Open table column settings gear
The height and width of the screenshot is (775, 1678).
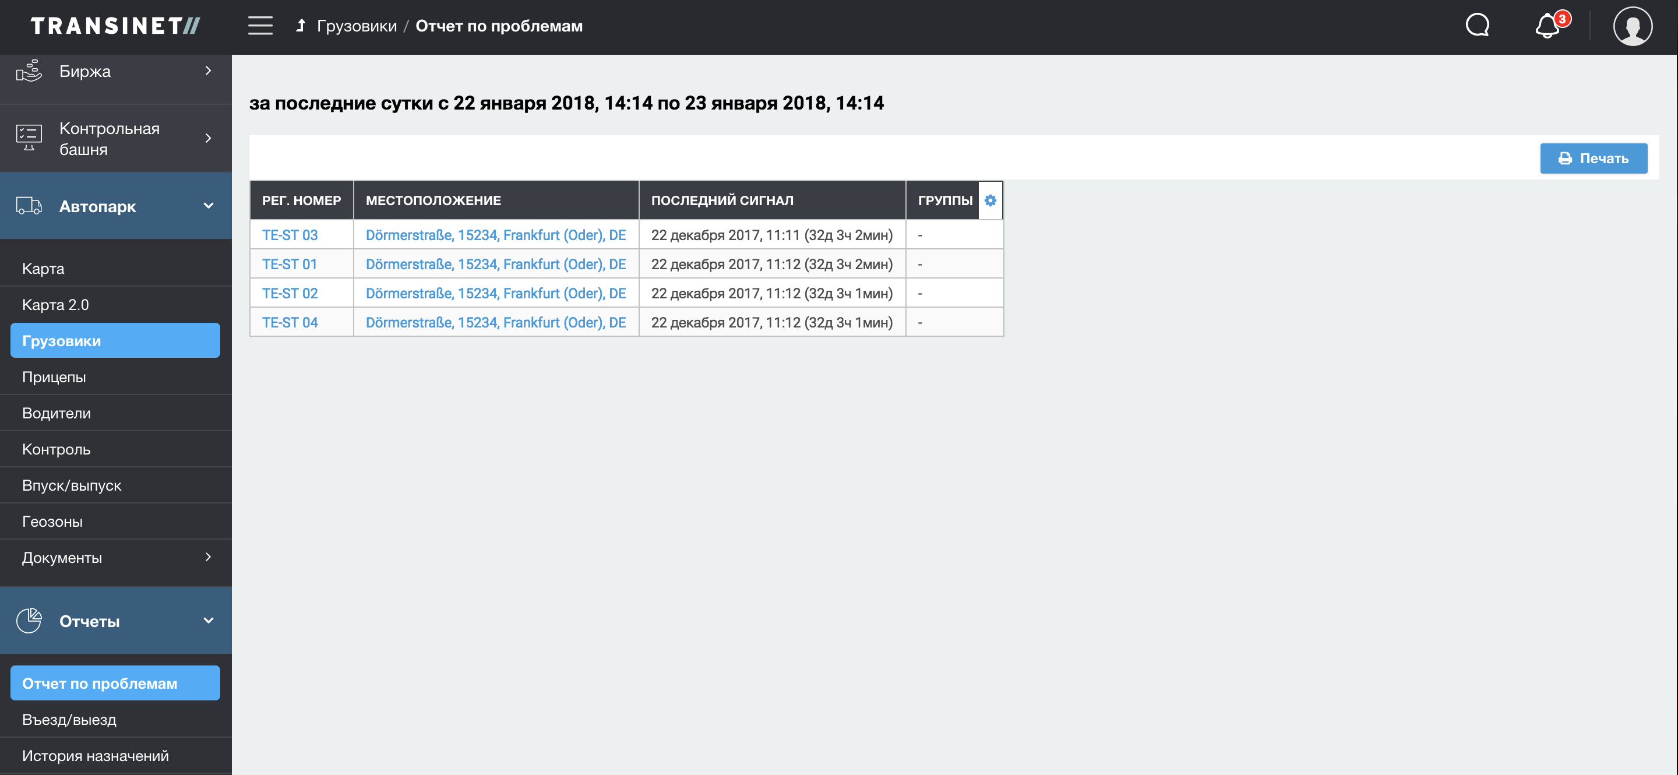(x=989, y=200)
